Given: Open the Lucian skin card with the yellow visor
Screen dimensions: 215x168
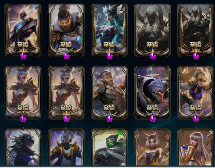Looking at the screenshot, I should coord(66,30).
